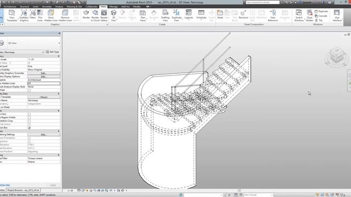
Task: Open the Render Gallery
Action: pos(104,16)
